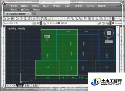Click the Cut scissors icon

click(34, 18)
